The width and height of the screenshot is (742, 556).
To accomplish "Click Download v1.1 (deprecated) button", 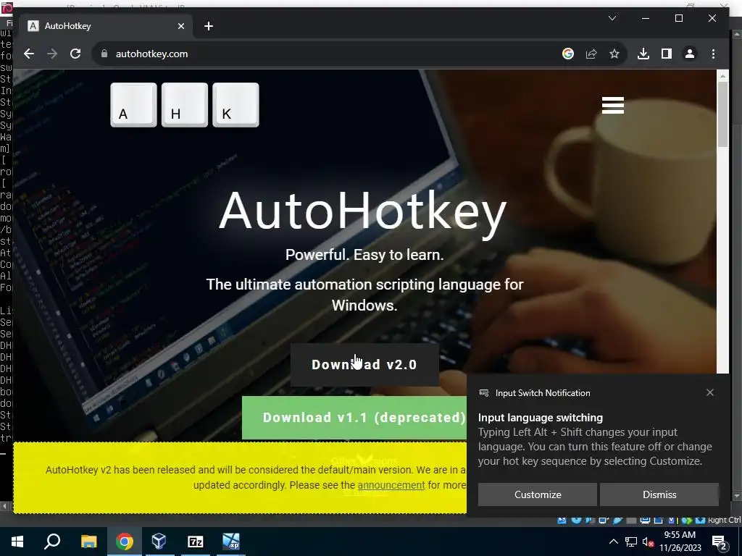I will (x=354, y=418).
